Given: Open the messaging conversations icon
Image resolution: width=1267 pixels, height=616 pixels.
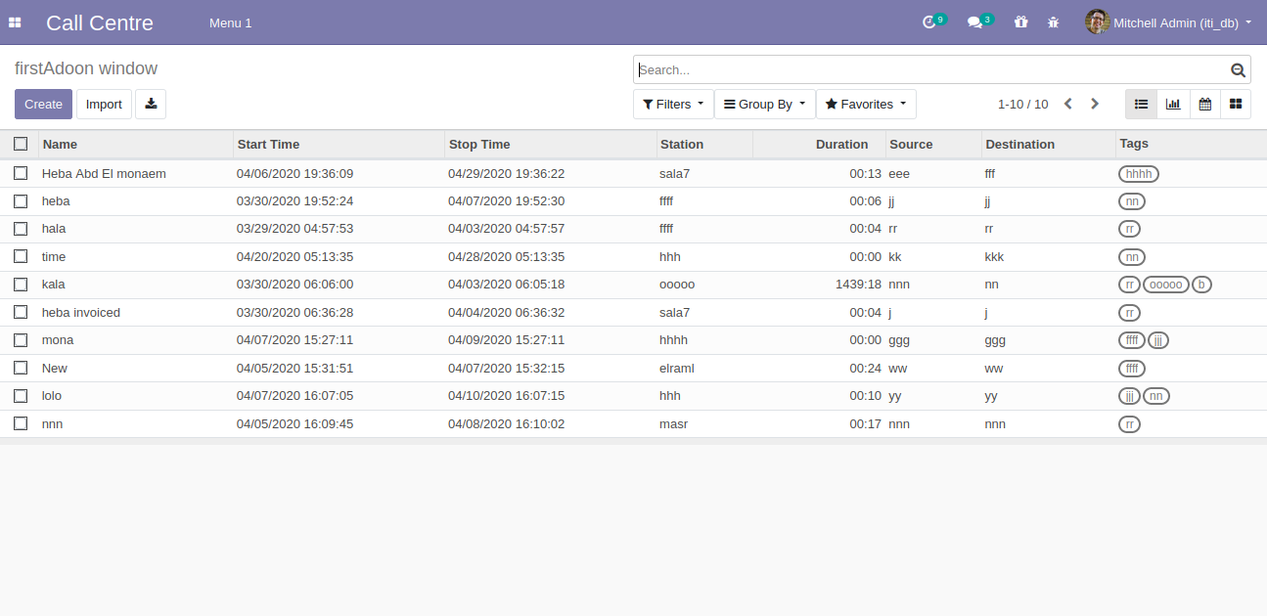Looking at the screenshot, I should click(975, 22).
